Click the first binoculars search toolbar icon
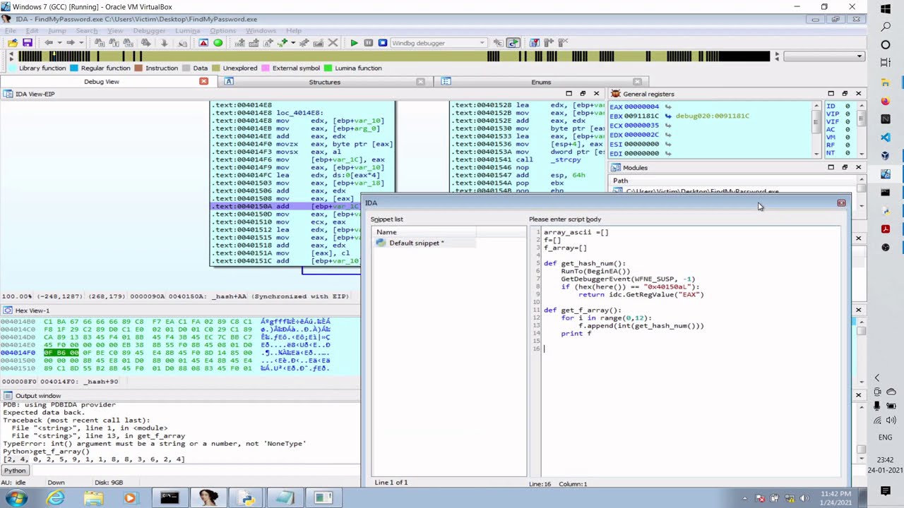This screenshot has width=904, height=508. (100, 43)
